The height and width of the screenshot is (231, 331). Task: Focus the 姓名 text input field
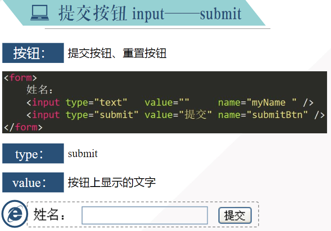(x=144, y=215)
